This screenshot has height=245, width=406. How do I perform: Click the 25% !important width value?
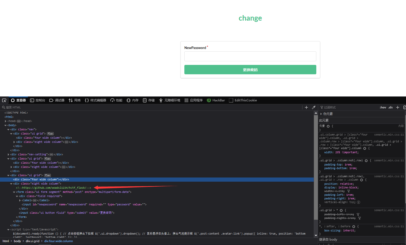pyautogui.click(x=347, y=152)
